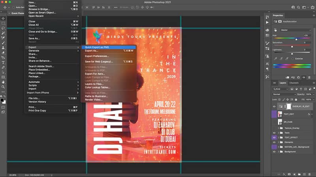Select the TEXT_EDIT layer thumbnail

click(280, 114)
